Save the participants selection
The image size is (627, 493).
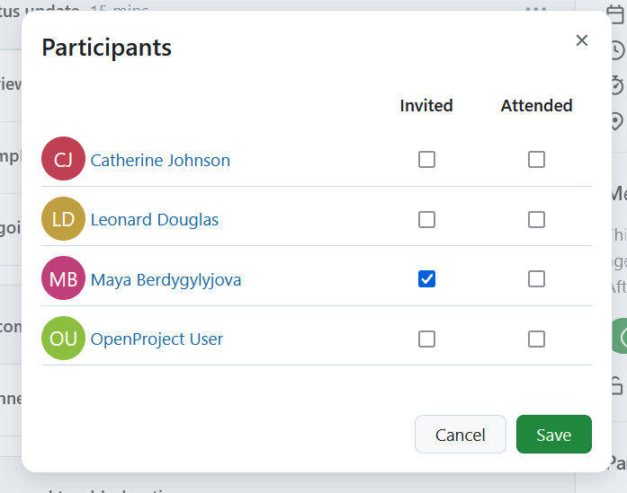pos(554,435)
